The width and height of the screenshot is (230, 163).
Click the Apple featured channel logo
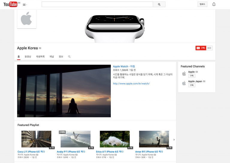(184, 73)
